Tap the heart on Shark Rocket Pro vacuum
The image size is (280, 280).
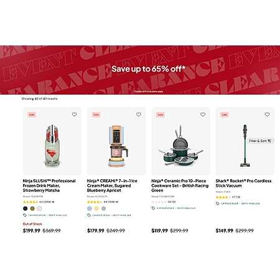267,114
